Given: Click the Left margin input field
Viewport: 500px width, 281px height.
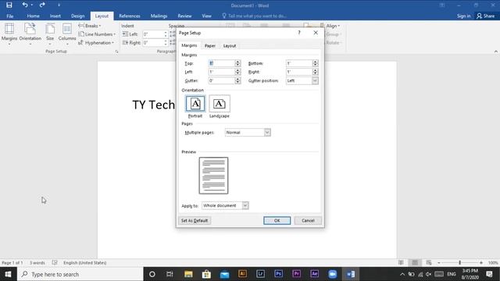Looking at the screenshot, I should 222,72.
